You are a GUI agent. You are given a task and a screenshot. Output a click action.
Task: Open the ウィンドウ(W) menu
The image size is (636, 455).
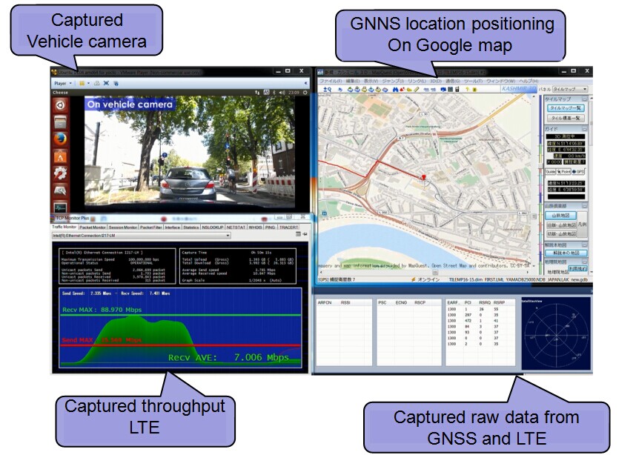tap(500, 81)
